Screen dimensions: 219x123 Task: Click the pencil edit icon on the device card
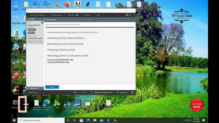click(x=42, y=23)
